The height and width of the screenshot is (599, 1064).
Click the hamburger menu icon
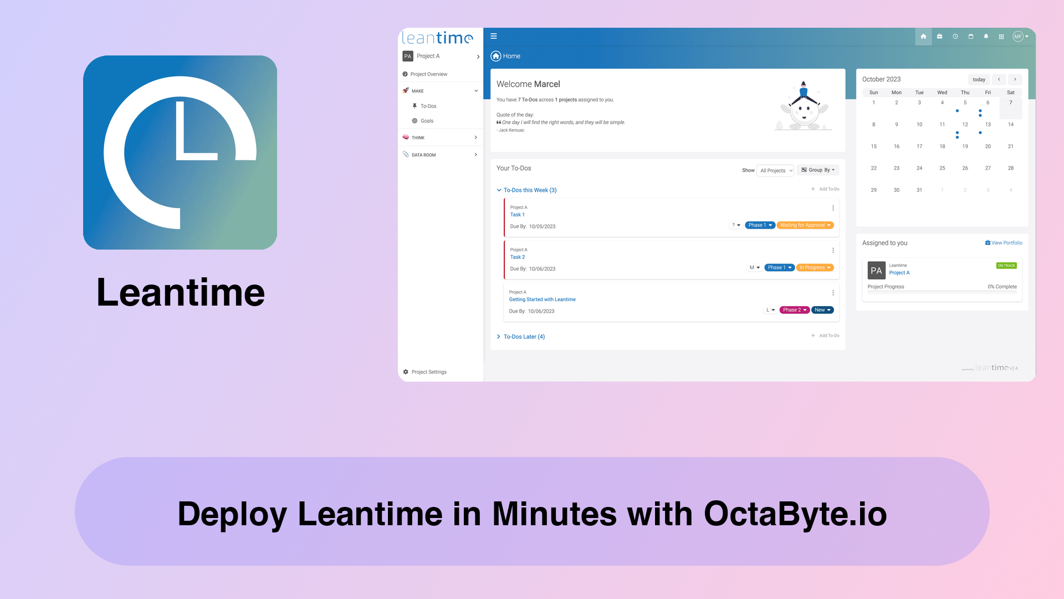coord(494,36)
